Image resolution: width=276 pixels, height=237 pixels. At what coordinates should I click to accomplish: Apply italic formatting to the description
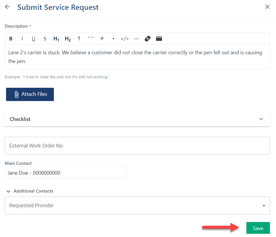[22, 39]
